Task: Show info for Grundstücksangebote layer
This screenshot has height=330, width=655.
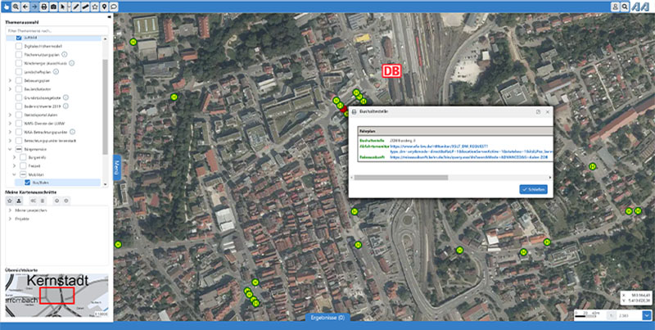Action: [66, 97]
